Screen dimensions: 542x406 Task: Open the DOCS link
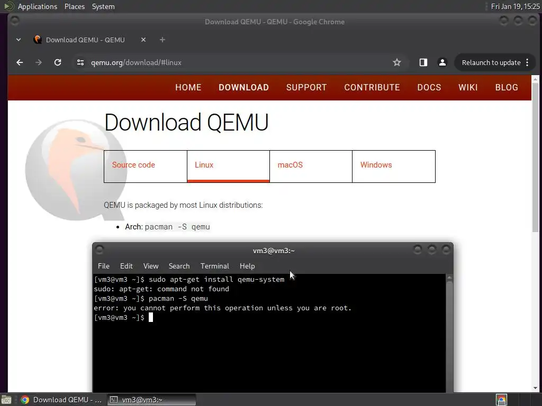(x=429, y=87)
